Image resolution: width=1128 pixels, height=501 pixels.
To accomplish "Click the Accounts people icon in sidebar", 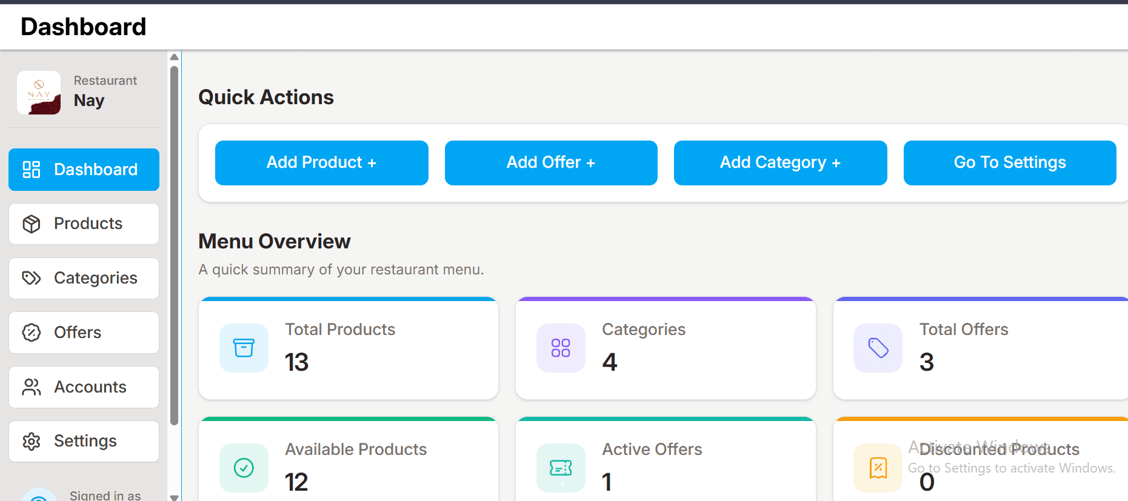I will 32,387.
